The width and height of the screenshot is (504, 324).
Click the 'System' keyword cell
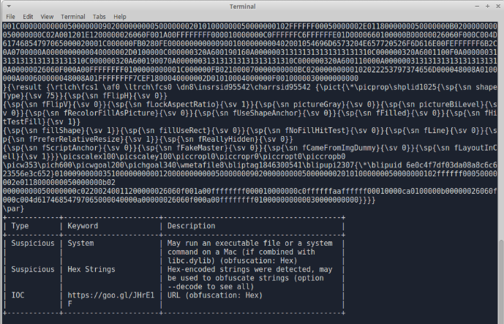[80, 242]
